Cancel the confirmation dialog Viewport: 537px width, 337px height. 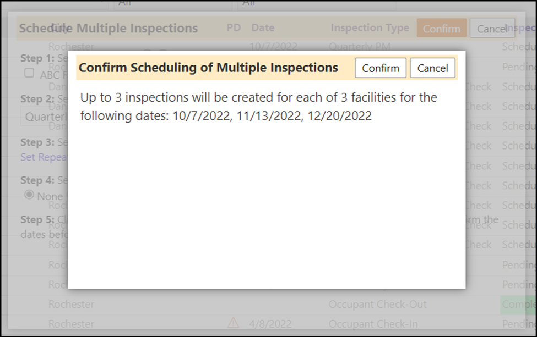(x=432, y=68)
